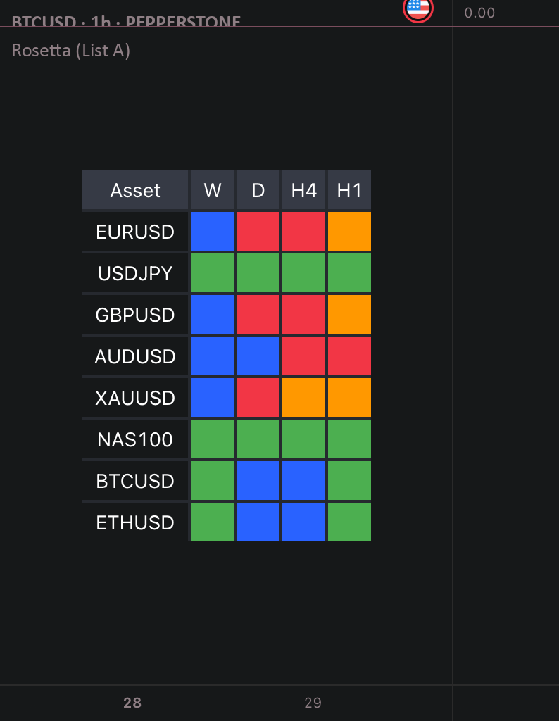Select the XAUUSD asset row label
The width and height of the screenshot is (559, 721).
tap(134, 398)
